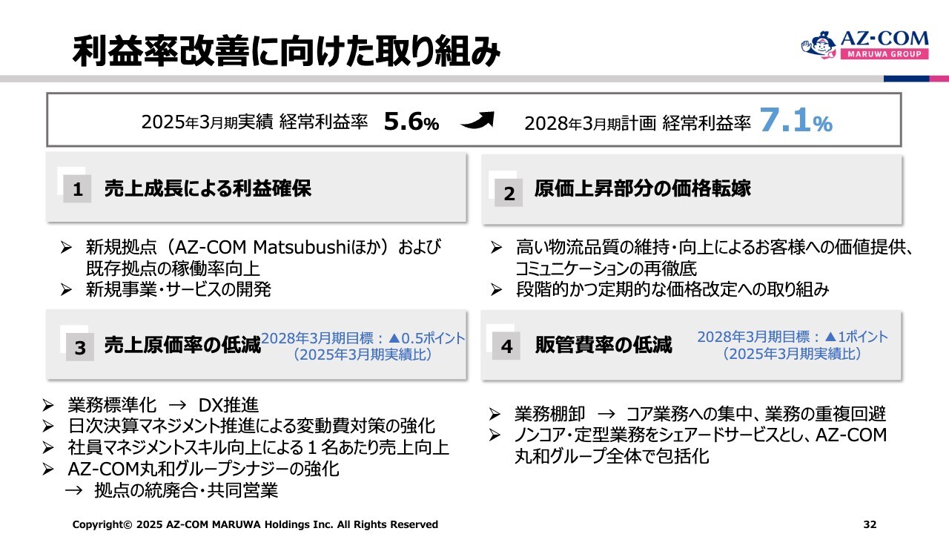The height and width of the screenshot is (534, 949).
Task: Click the ▲1ポイント target text
Action: point(793,337)
